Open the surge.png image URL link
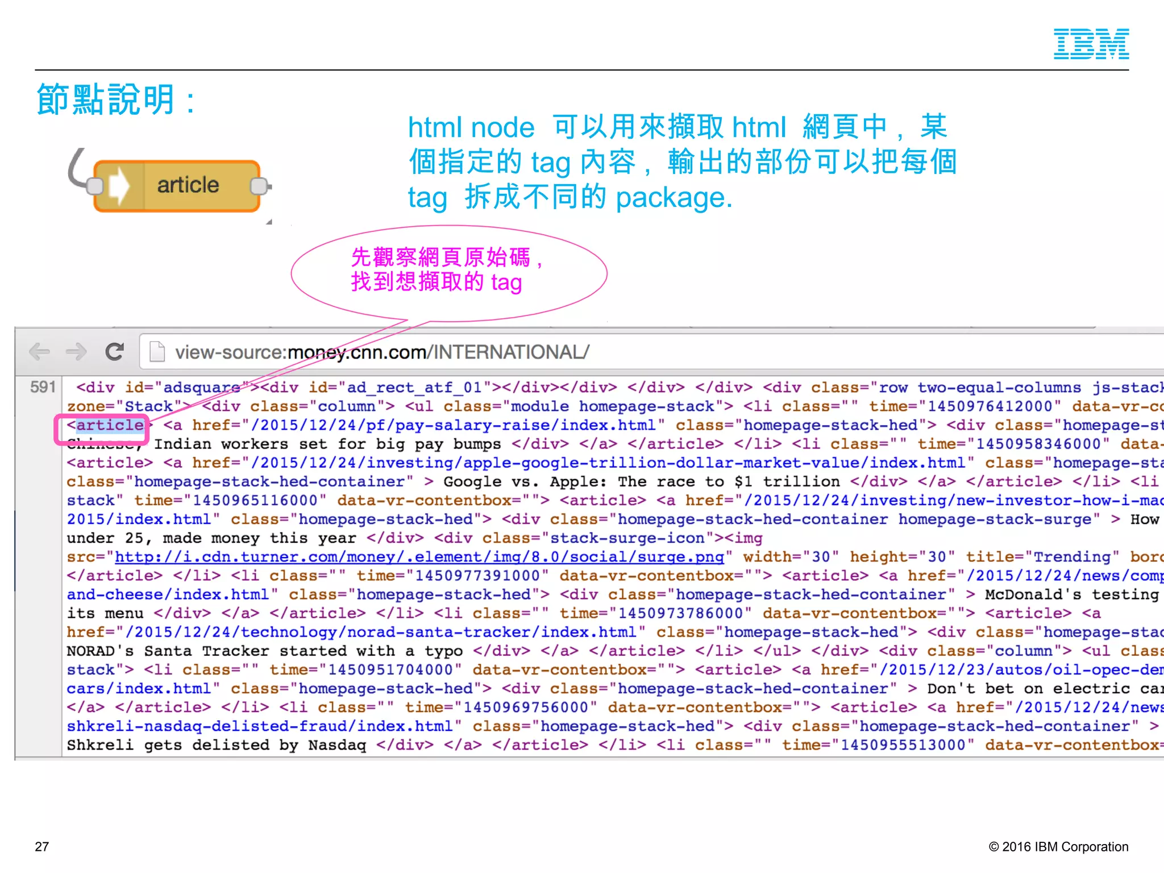Image resolution: width=1164 pixels, height=873 pixels. (419, 557)
